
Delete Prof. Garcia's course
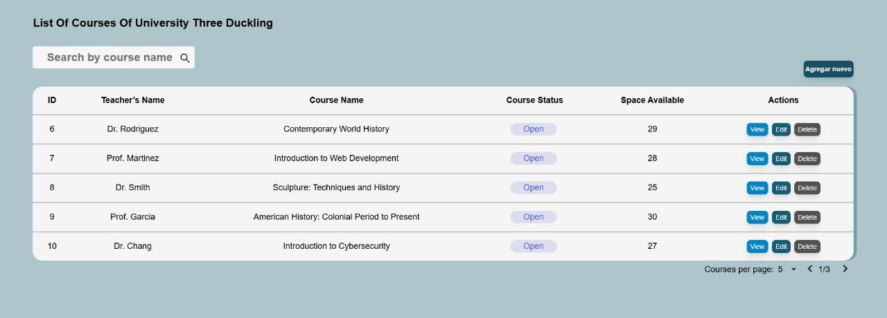click(807, 217)
